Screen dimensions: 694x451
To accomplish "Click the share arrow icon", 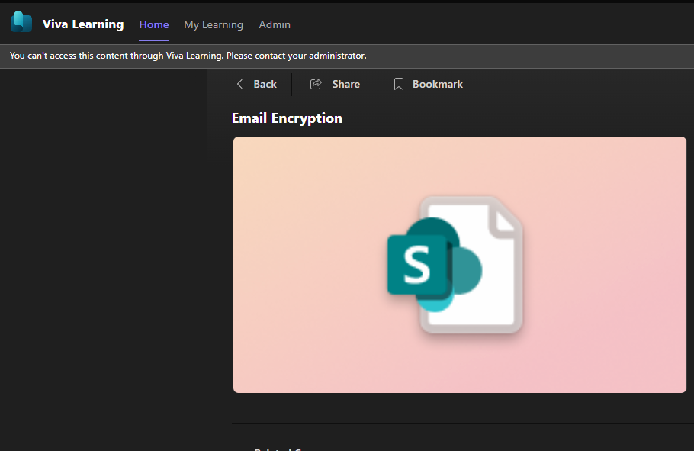I will point(316,84).
